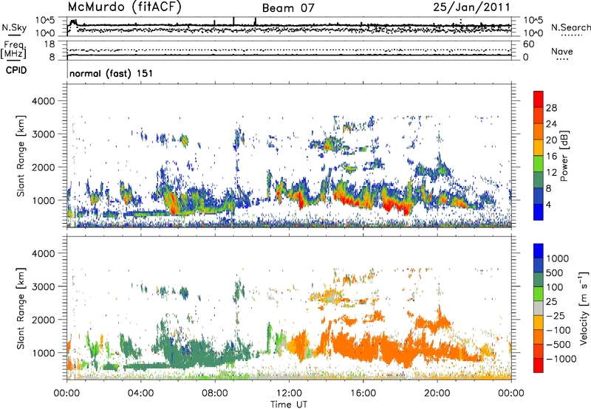Click the -1000 tick label on Velocity colorbar
The image size is (591, 409).
coord(561,359)
